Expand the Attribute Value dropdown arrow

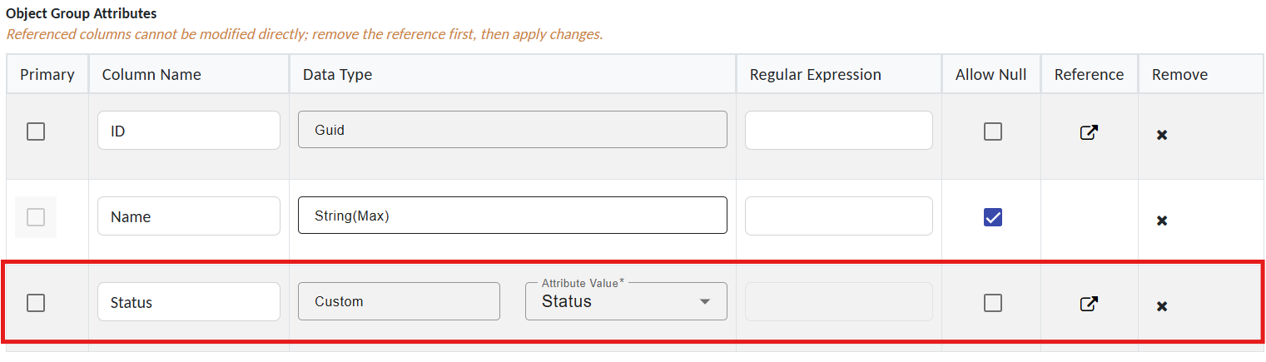click(x=705, y=301)
